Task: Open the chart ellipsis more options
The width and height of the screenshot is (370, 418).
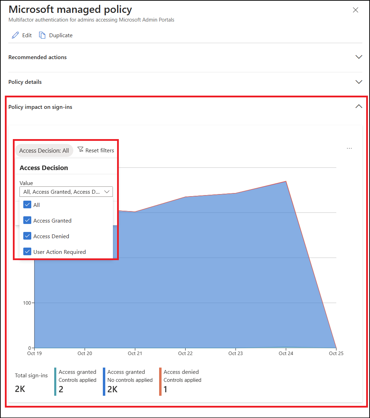Action: point(349,148)
